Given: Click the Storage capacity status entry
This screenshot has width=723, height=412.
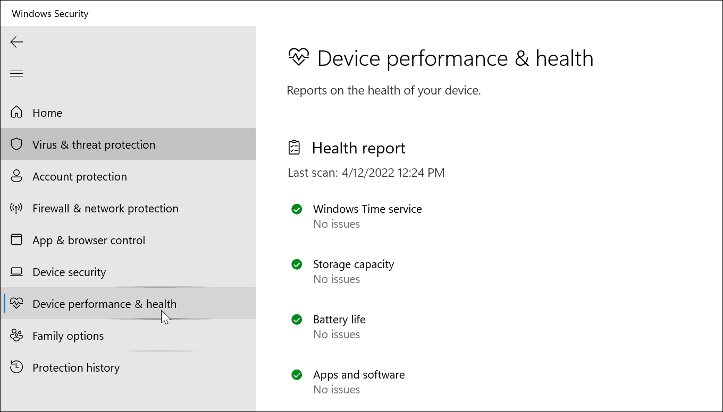Looking at the screenshot, I should [x=353, y=264].
